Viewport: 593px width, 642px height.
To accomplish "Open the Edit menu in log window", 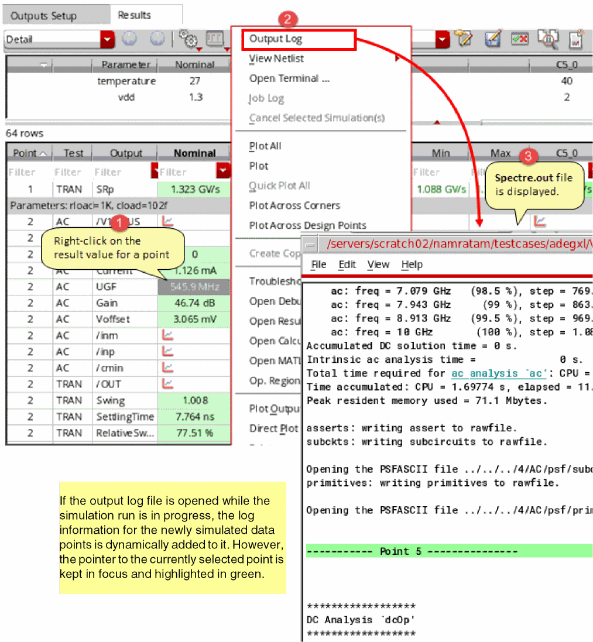I will 347,265.
